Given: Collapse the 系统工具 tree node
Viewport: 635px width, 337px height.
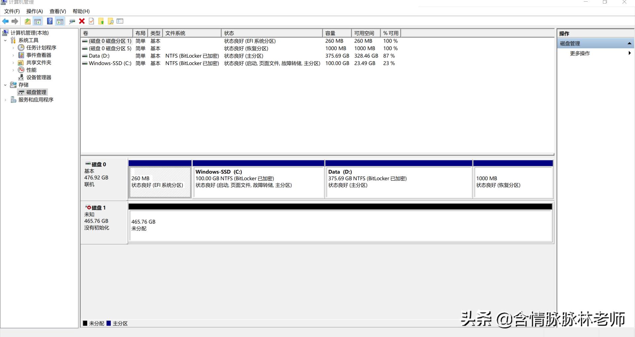Looking at the screenshot, I should (x=5, y=40).
